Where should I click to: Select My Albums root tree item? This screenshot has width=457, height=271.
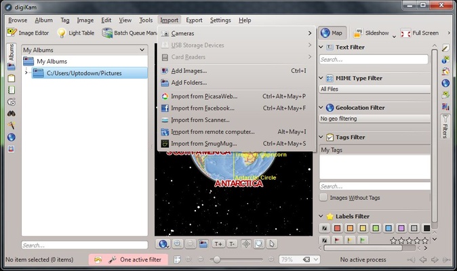point(52,62)
